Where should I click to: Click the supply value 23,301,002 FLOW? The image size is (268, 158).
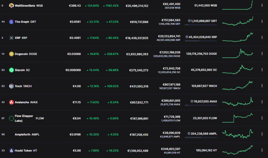click(x=205, y=118)
